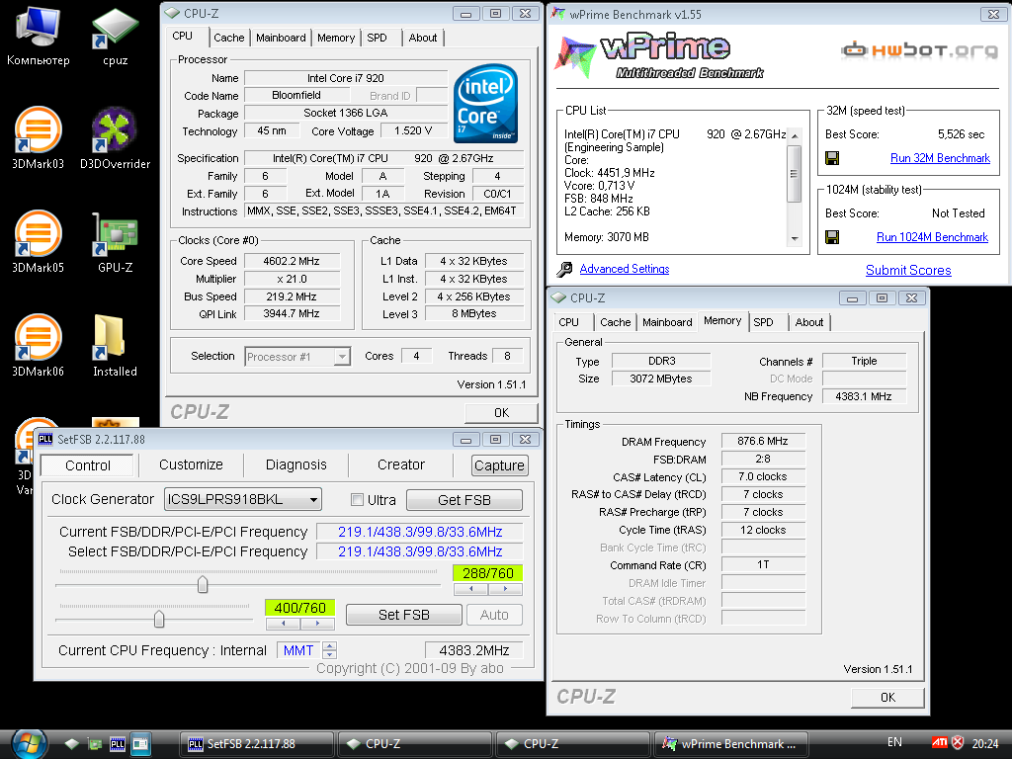Click the ATI tray icon
Viewport: 1012px width, 759px height.
tap(939, 743)
